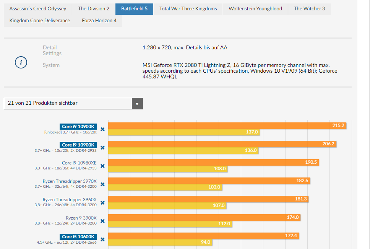Click '3,0+ GHz – 18c/36t; 4× DDR4-2933' subtitle
The width and height of the screenshot is (370, 249).
click(x=66, y=168)
